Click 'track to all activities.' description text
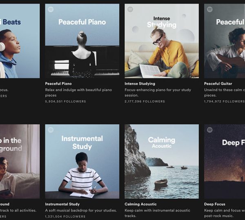This screenshot has height=220, width=245. 18,211
